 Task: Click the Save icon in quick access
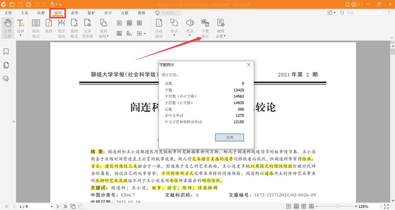(x=20, y=4)
